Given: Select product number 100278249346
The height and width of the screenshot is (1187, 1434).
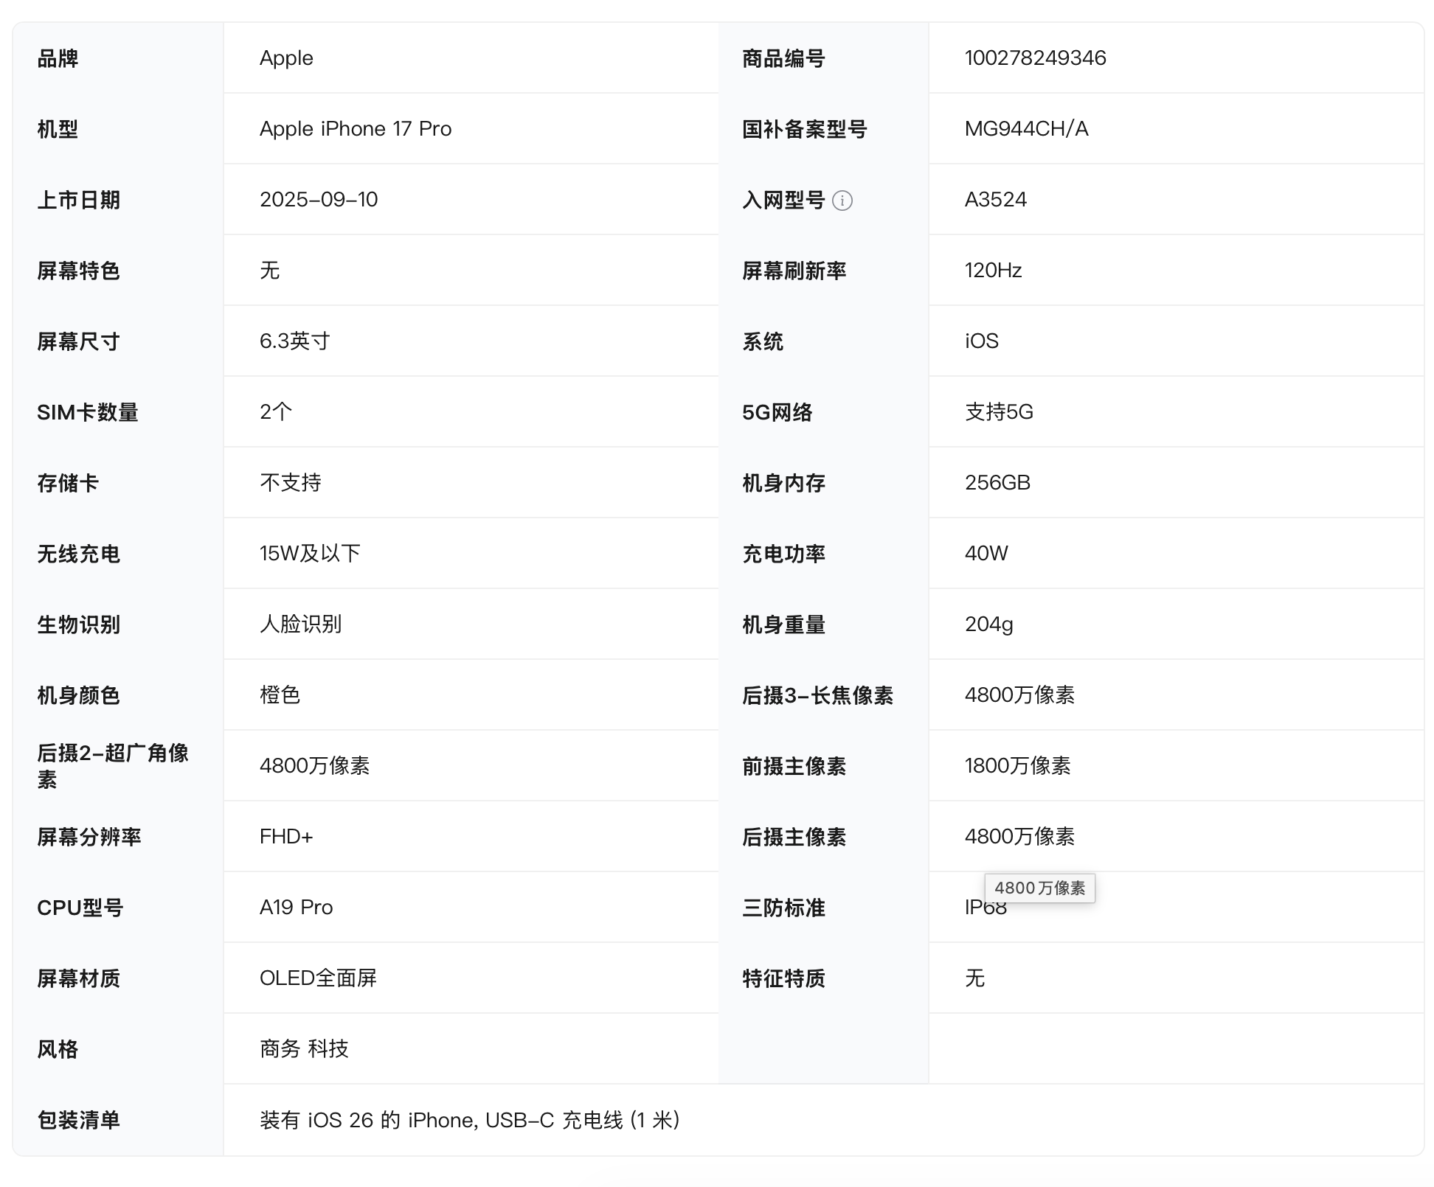Looking at the screenshot, I should pyautogui.click(x=1035, y=58).
